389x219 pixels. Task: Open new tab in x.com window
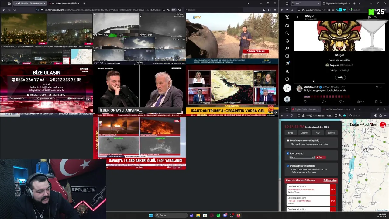(x=354, y=3)
